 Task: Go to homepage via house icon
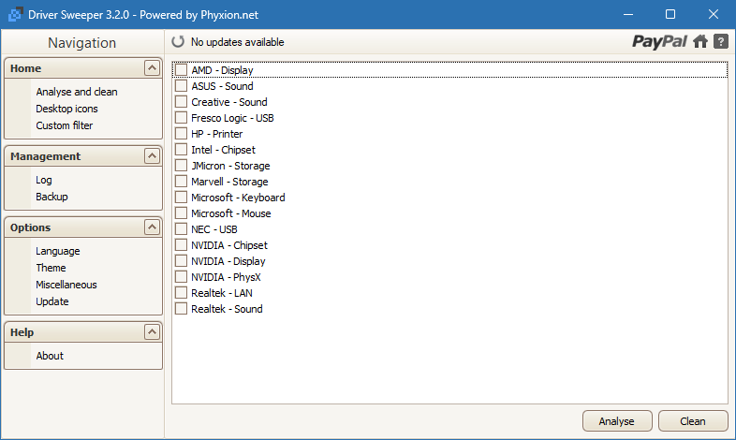click(x=700, y=42)
